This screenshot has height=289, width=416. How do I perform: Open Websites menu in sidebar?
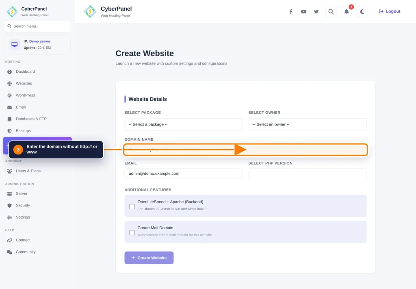point(37,83)
